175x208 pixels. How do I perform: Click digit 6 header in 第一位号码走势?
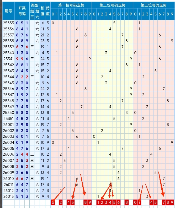[x=77, y=14]
